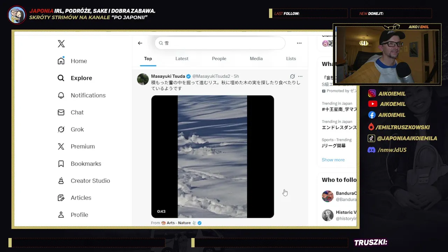The height and width of the screenshot is (252, 448).
Task: Switch to the Media tab
Action: point(256,59)
